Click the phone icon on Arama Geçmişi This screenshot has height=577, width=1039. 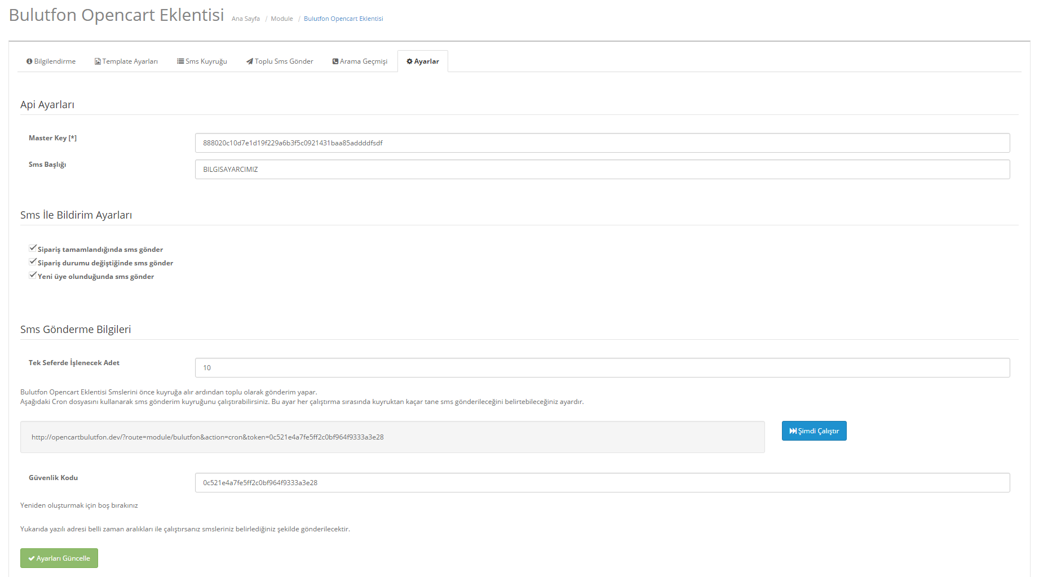click(x=335, y=61)
